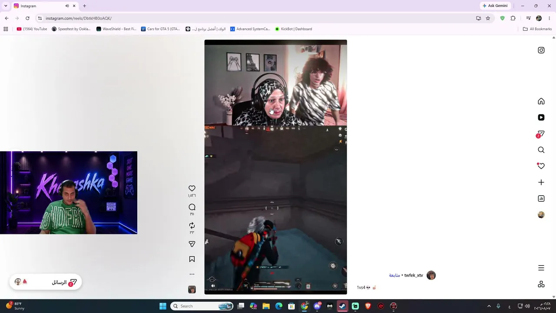Open the twfek_xtv profile name

(414, 275)
